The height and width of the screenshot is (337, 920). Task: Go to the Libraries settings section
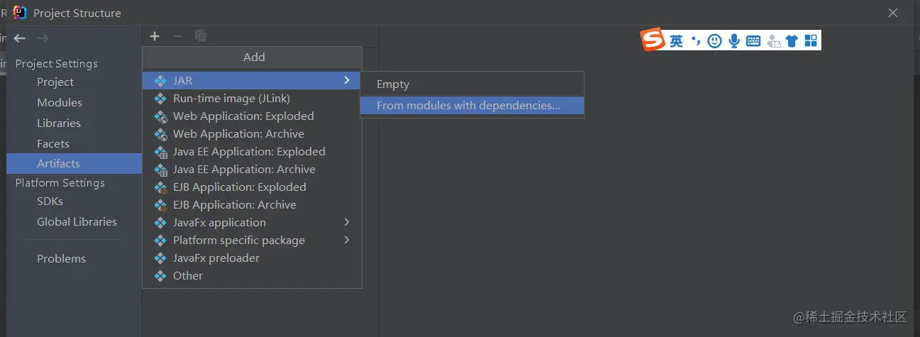coord(59,123)
